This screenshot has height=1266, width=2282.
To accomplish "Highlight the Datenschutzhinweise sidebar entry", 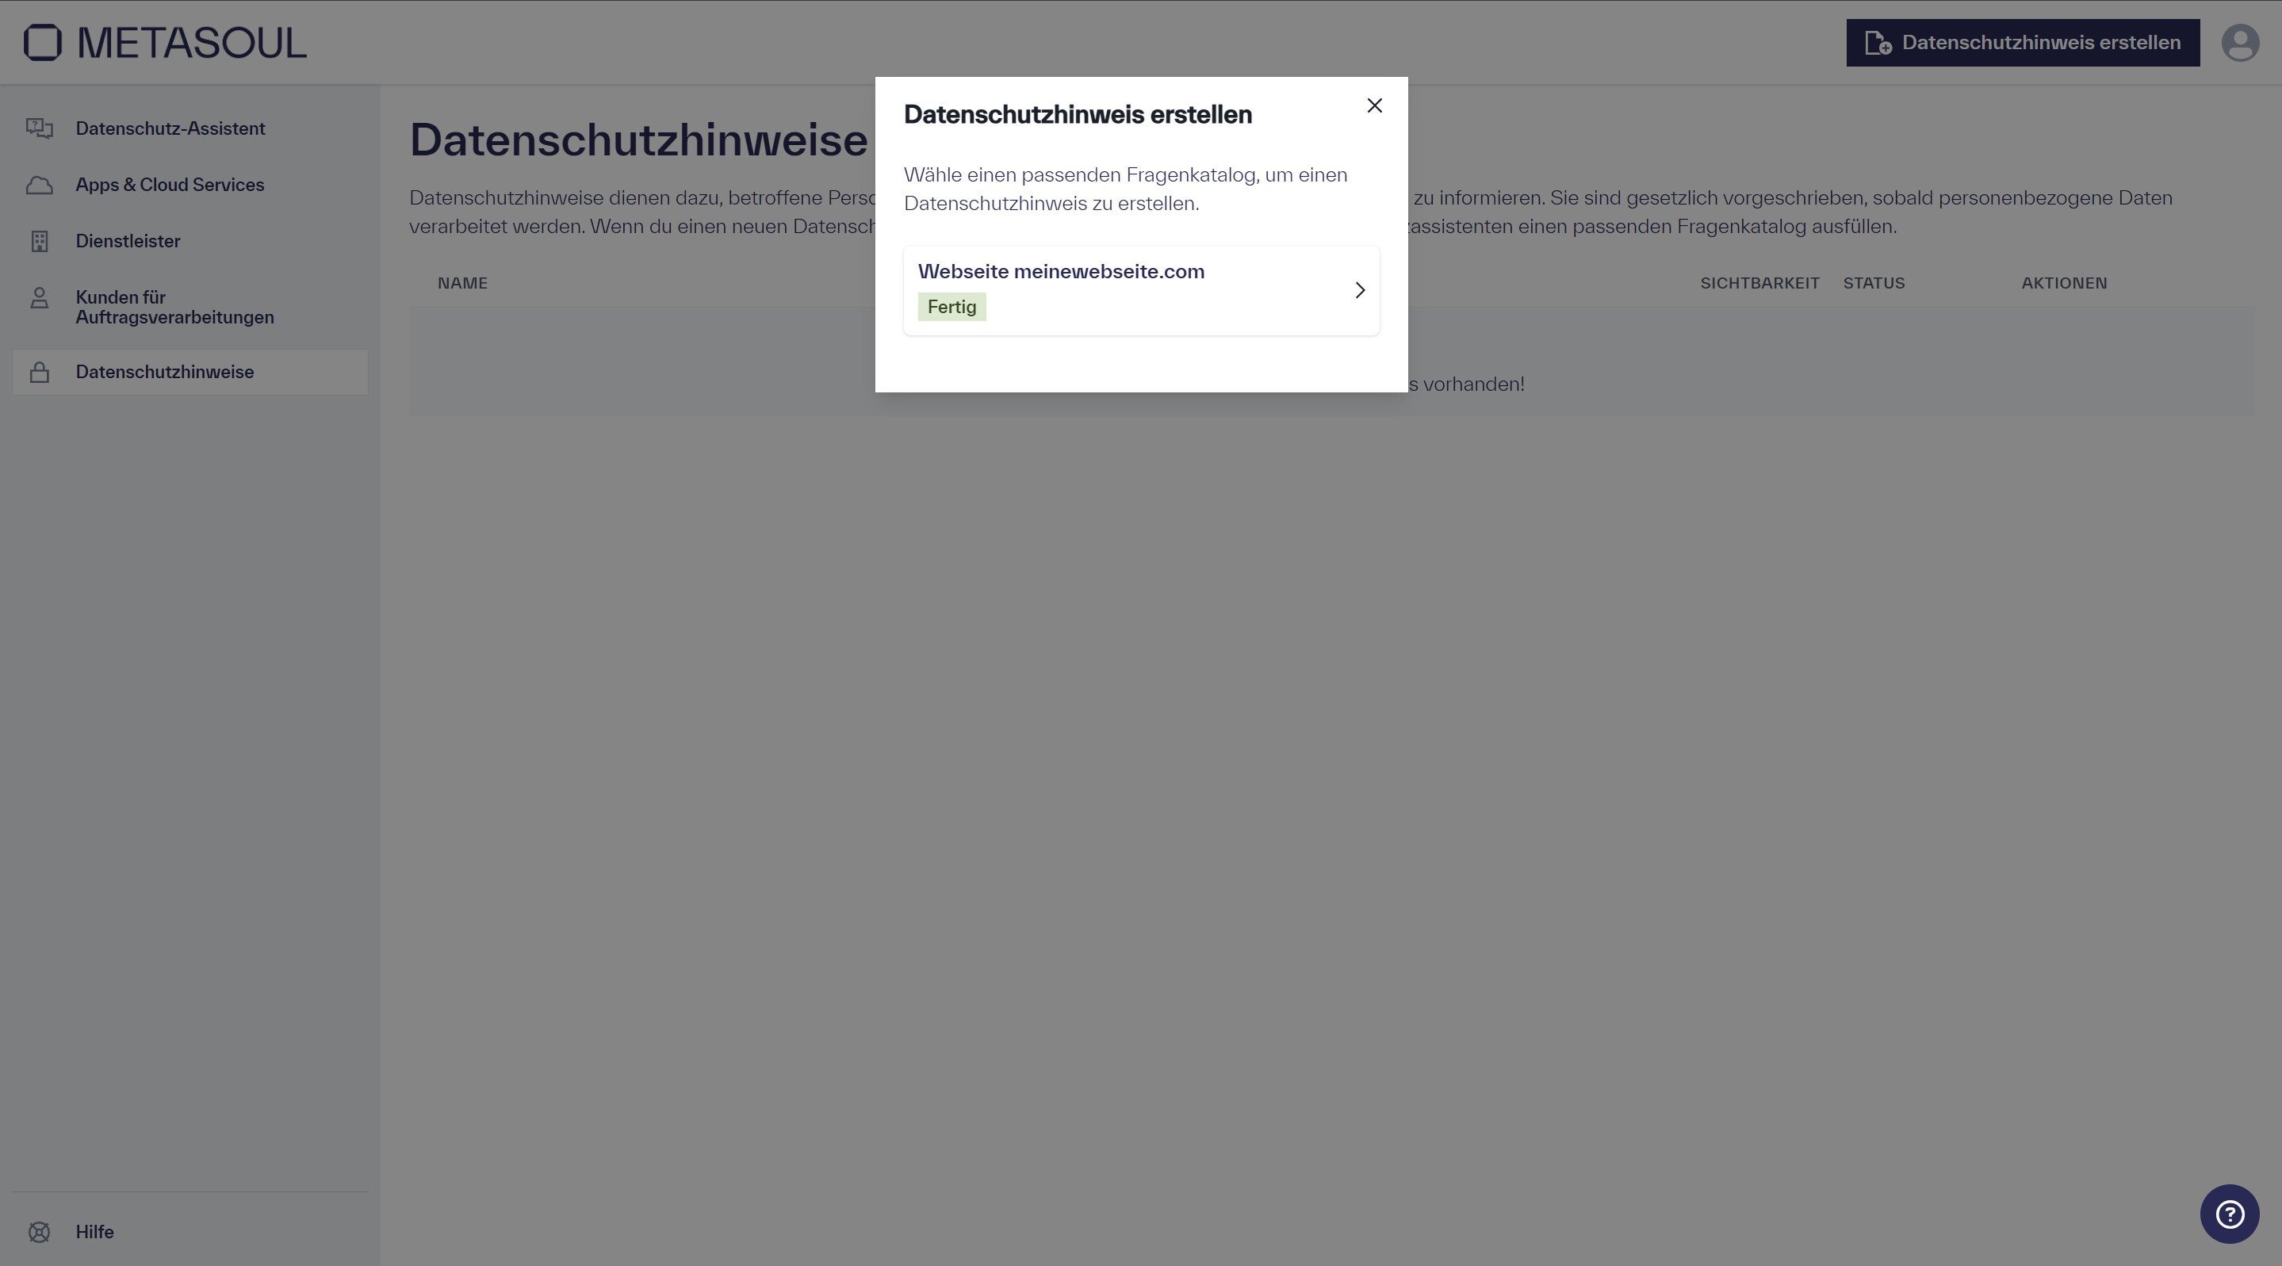I will click(165, 372).
